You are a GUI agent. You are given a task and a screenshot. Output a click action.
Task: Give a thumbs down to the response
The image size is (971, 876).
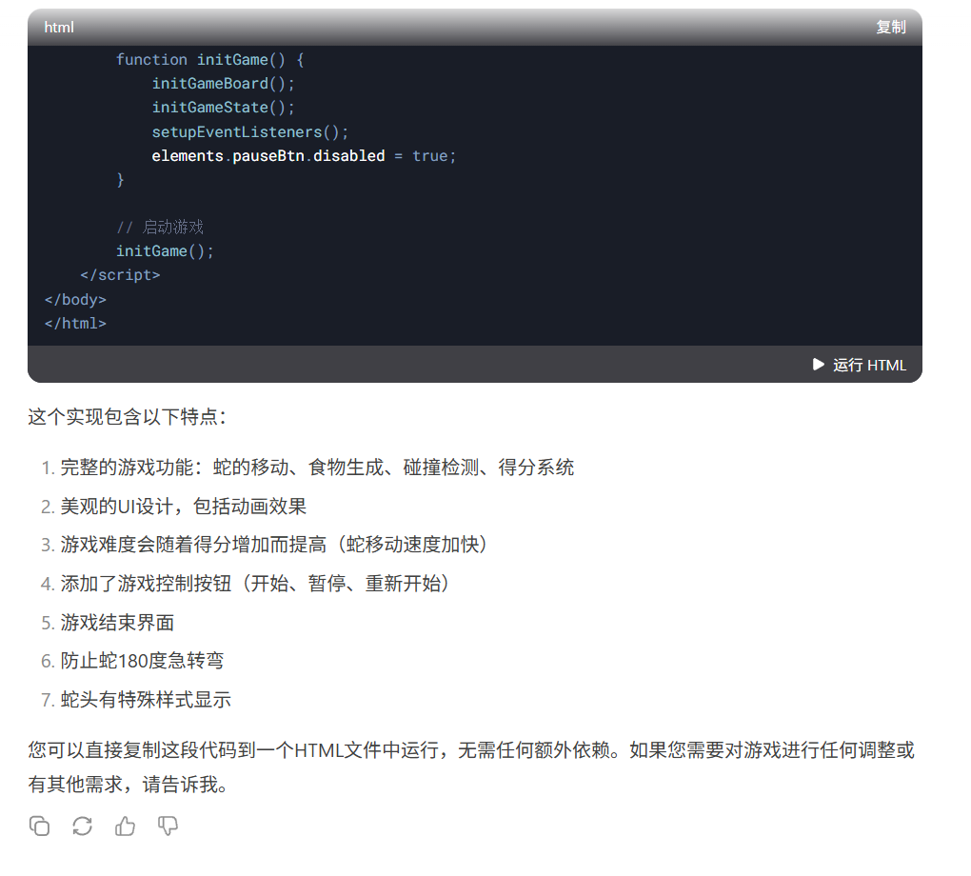(x=168, y=826)
